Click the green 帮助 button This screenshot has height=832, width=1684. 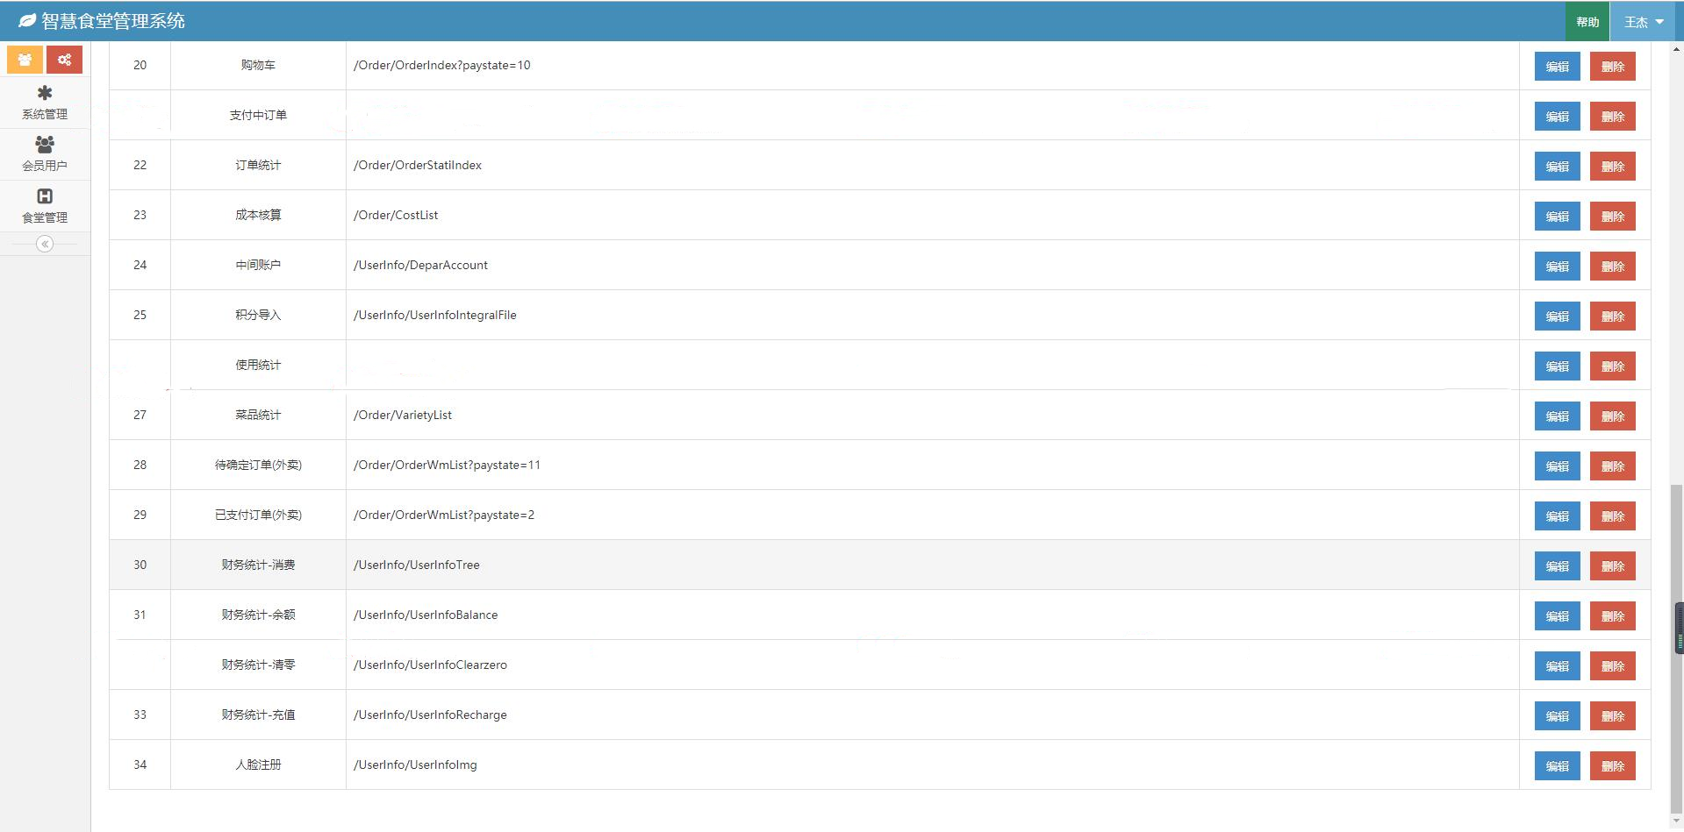tap(1587, 22)
